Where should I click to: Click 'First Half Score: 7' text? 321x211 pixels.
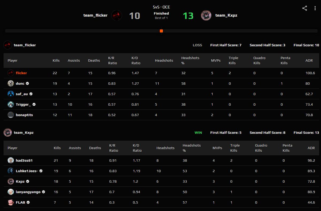226,45
